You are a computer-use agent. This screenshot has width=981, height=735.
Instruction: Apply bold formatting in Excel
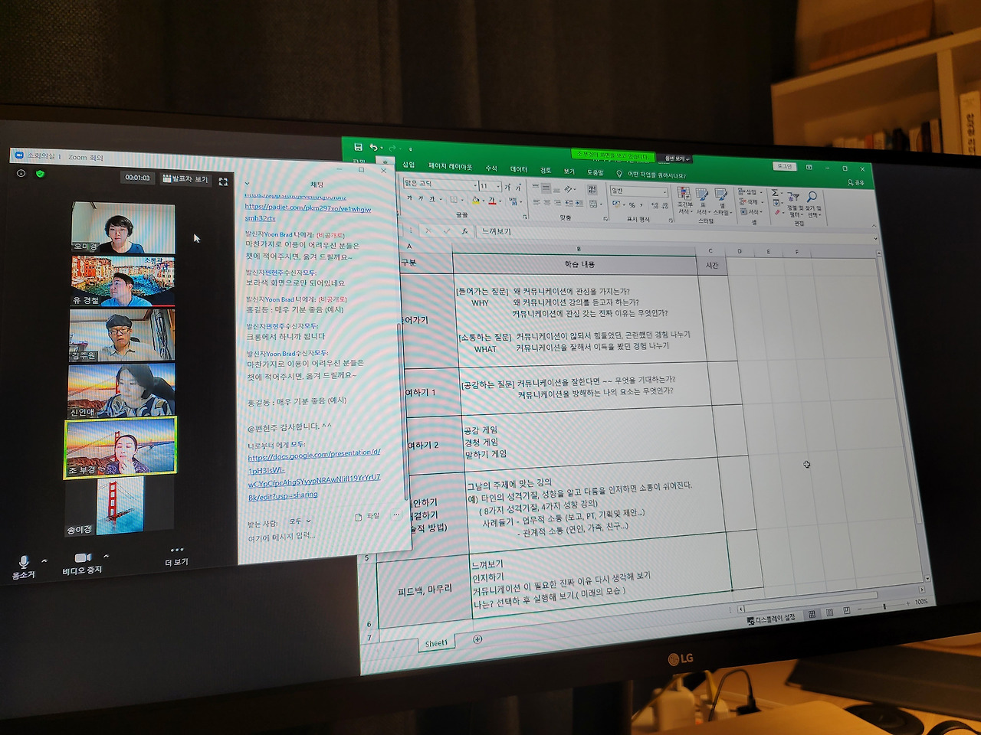tap(409, 198)
